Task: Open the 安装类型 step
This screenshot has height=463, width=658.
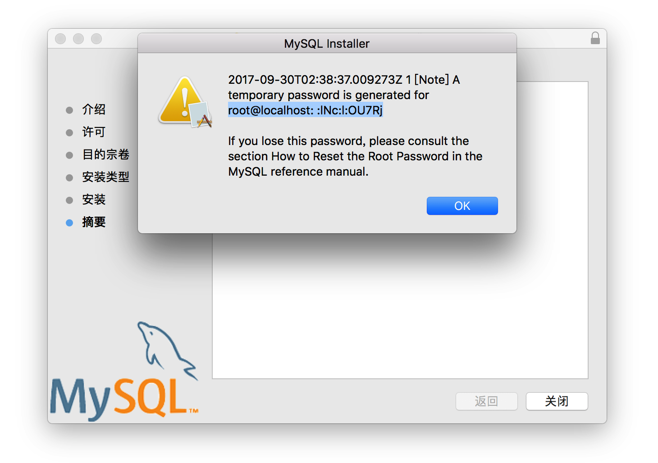Action: pos(106,177)
